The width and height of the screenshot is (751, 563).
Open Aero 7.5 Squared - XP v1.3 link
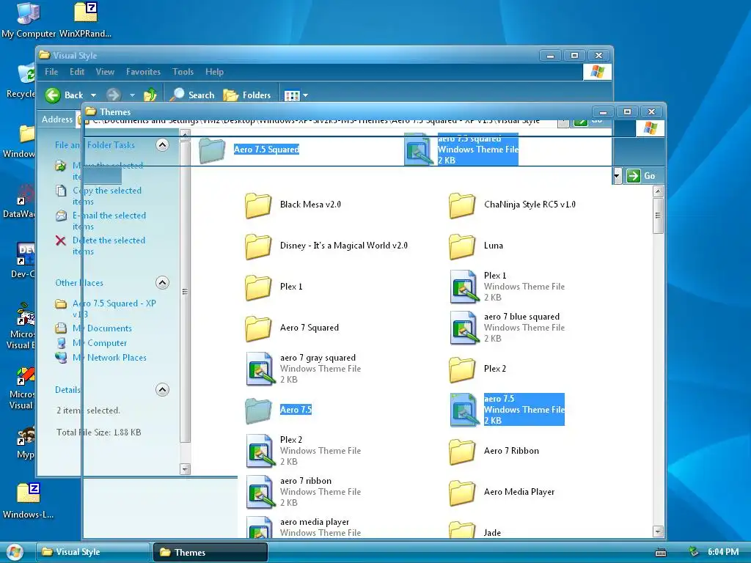tap(114, 309)
